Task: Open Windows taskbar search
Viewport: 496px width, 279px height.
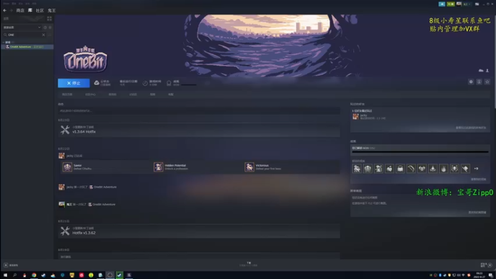Action: tap(14, 275)
